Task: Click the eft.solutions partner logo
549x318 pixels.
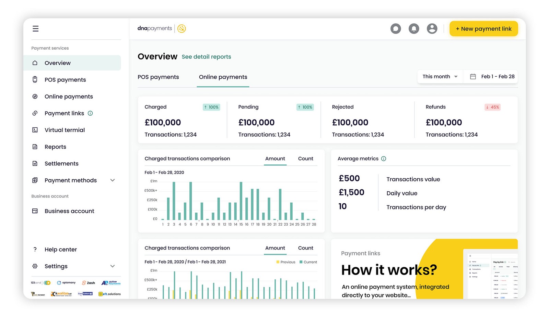Action: pyautogui.click(x=109, y=294)
